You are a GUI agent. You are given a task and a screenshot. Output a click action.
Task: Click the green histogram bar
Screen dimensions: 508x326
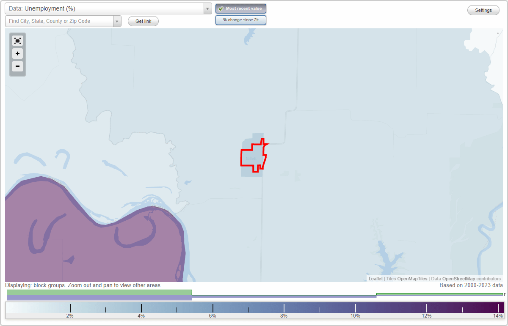click(99, 292)
